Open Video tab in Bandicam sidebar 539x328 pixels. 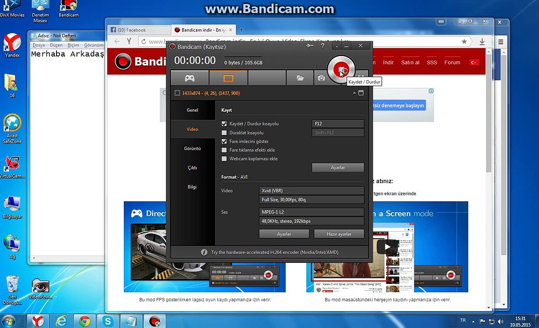(192, 129)
